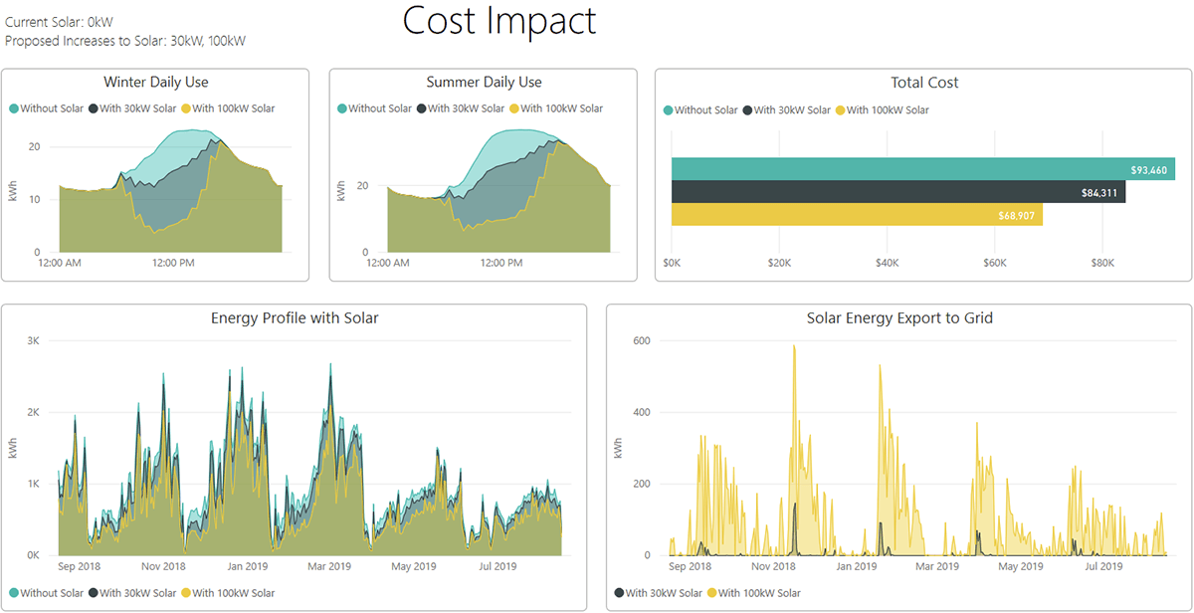Click the Energy Profile with Solar title

coord(295,318)
